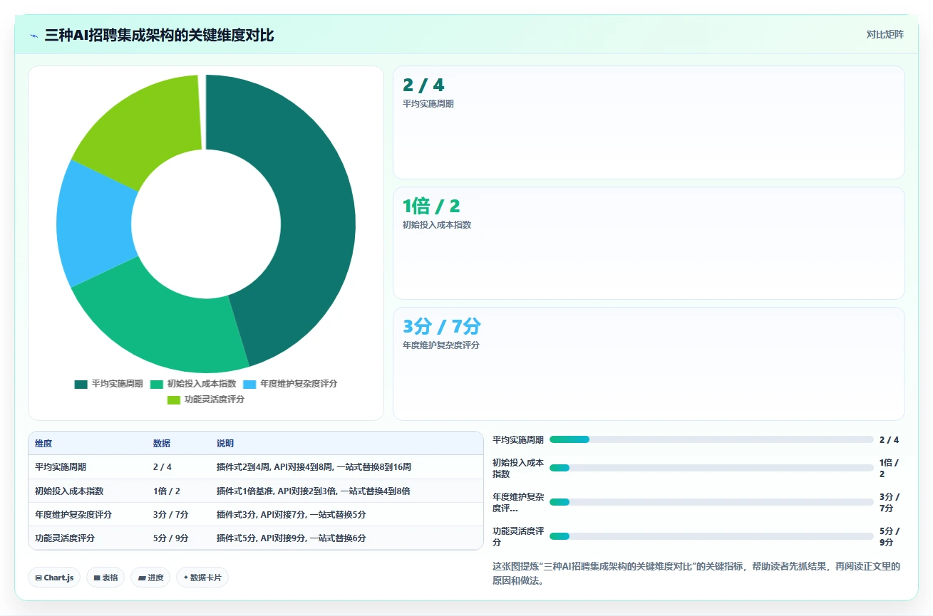Image resolution: width=933 pixels, height=616 pixels.
Task: Click the 平均实施周期 table row cell
Action: pos(61,467)
